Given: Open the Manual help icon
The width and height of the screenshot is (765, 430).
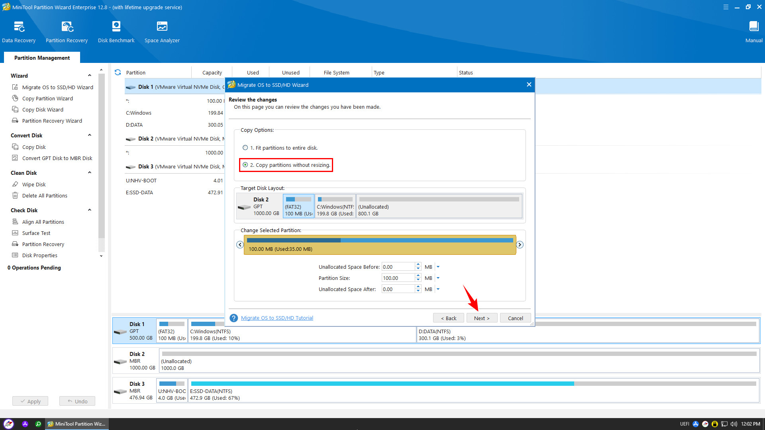Looking at the screenshot, I should coord(753,27).
